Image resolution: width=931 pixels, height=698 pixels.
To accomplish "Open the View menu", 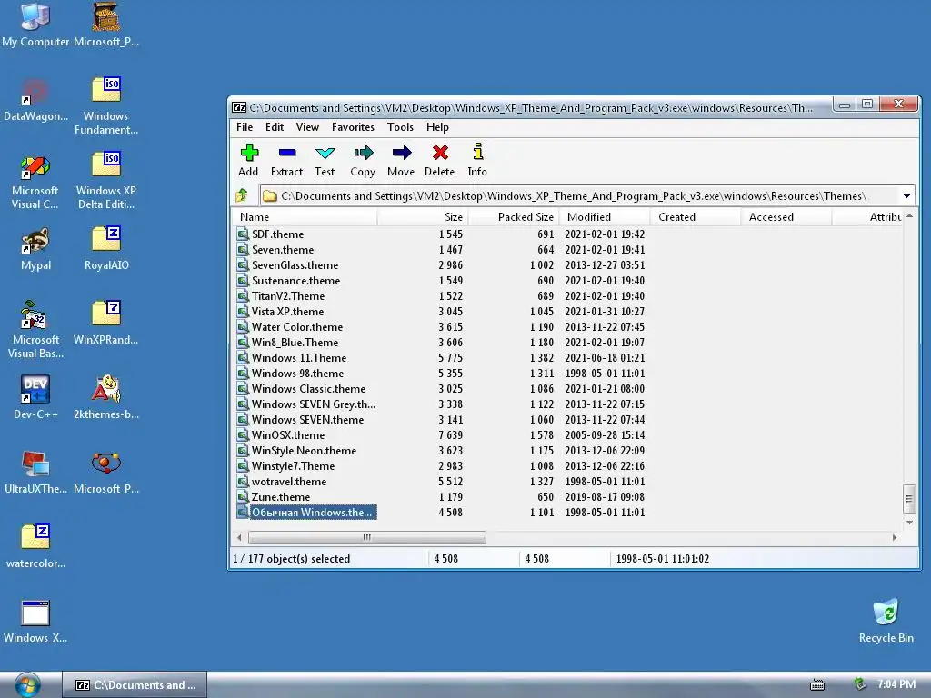I will pyautogui.click(x=307, y=127).
